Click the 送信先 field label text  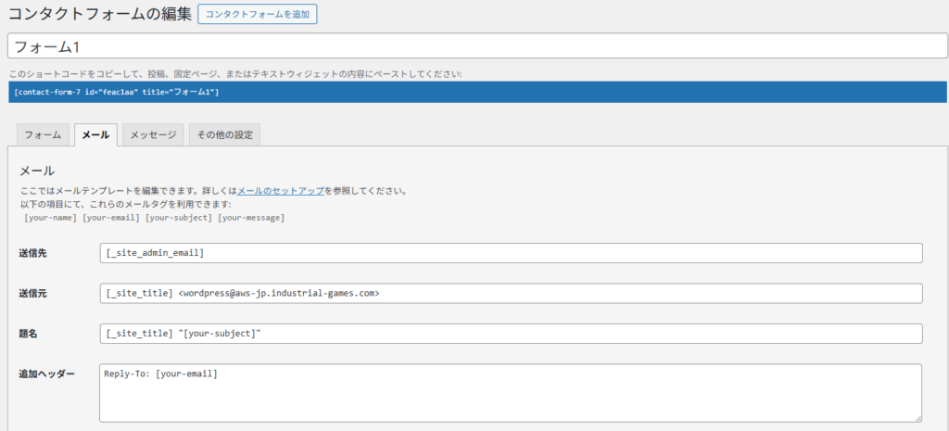point(33,253)
